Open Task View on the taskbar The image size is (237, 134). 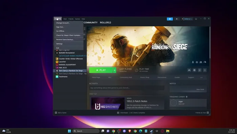(x=103, y=131)
